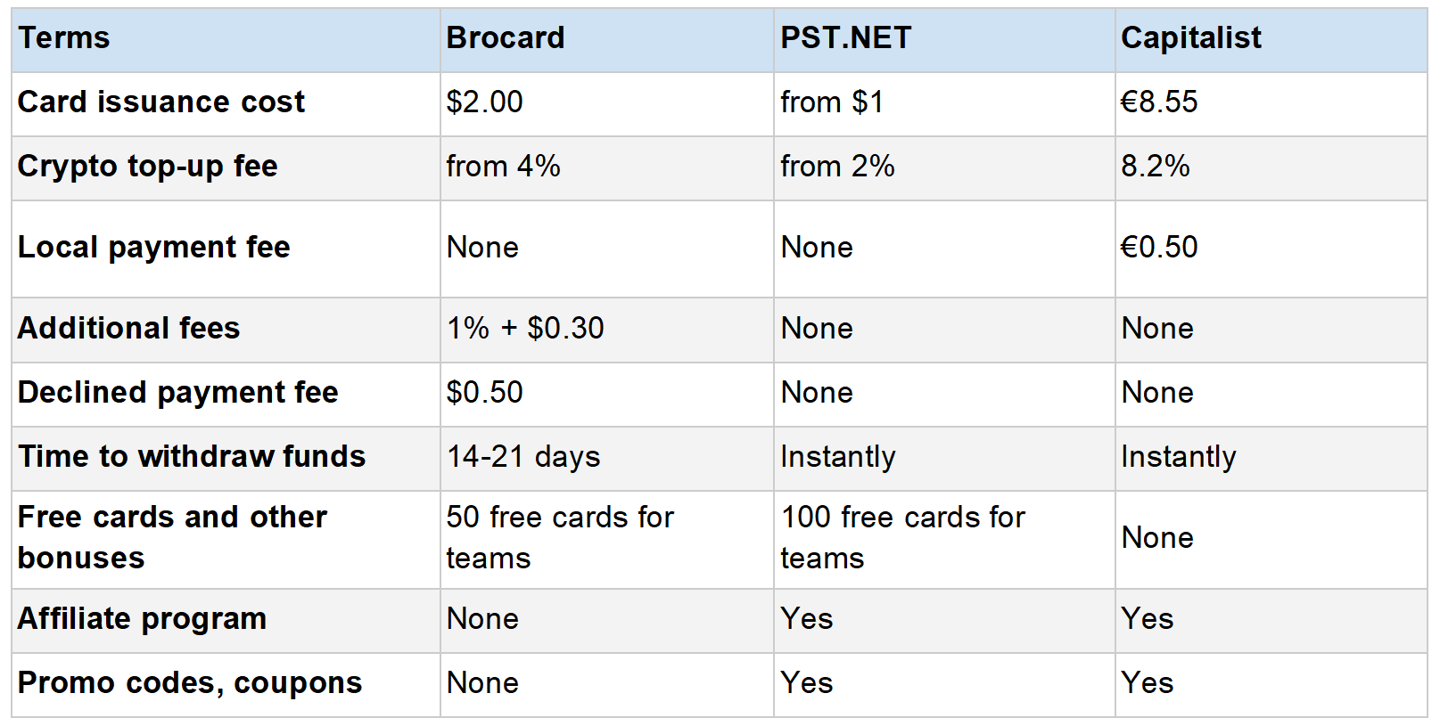The height and width of the screenshot is (726, 1440).
Task: Click the '14-21 days' withdrawal cell
Action: pyautogui.click(x=606, y=458)
